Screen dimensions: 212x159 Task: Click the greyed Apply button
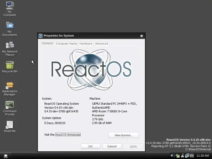pos(133,146)
